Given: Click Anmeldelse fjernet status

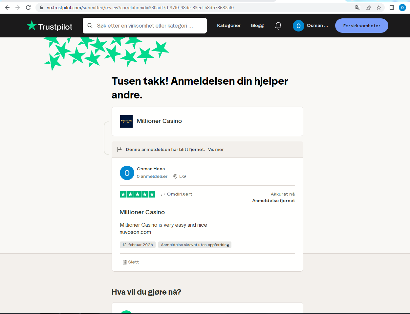Looking at the screenshot, I should pos(273,201).
